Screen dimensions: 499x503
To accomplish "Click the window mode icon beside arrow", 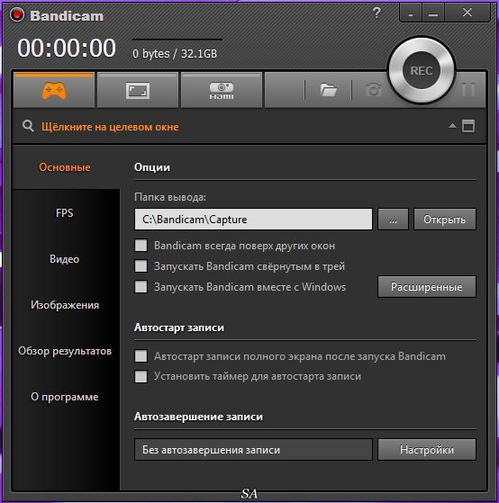I will coord(468,126).
